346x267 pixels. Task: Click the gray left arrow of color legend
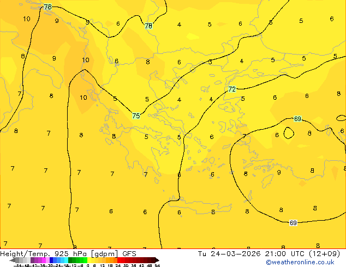13,260
